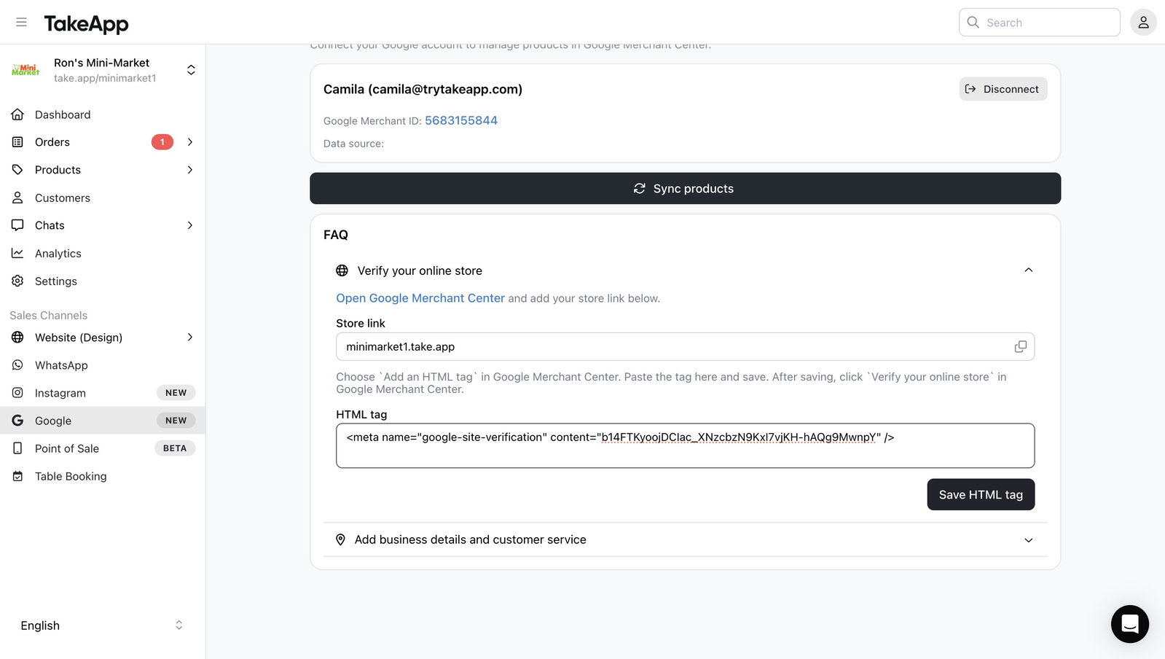This screenshot has height=659, width=1165.
Task: Click the TakeApp logo
Action: 86,23
